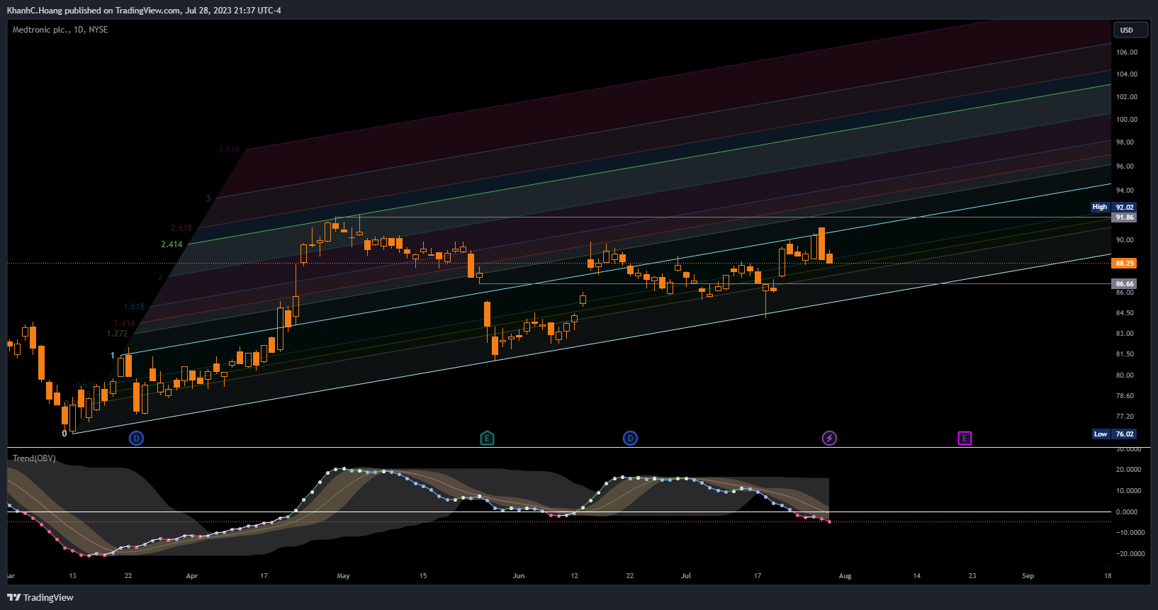
Task: Open the USD currency selector
Action: (1130, 30)
